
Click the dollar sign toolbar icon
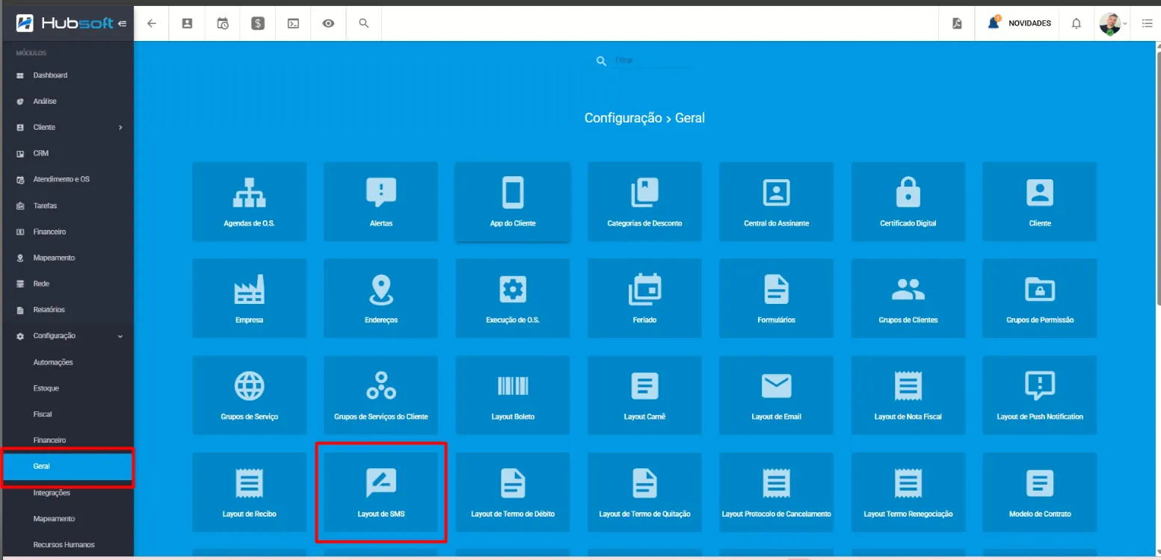(x=258, y=23)
